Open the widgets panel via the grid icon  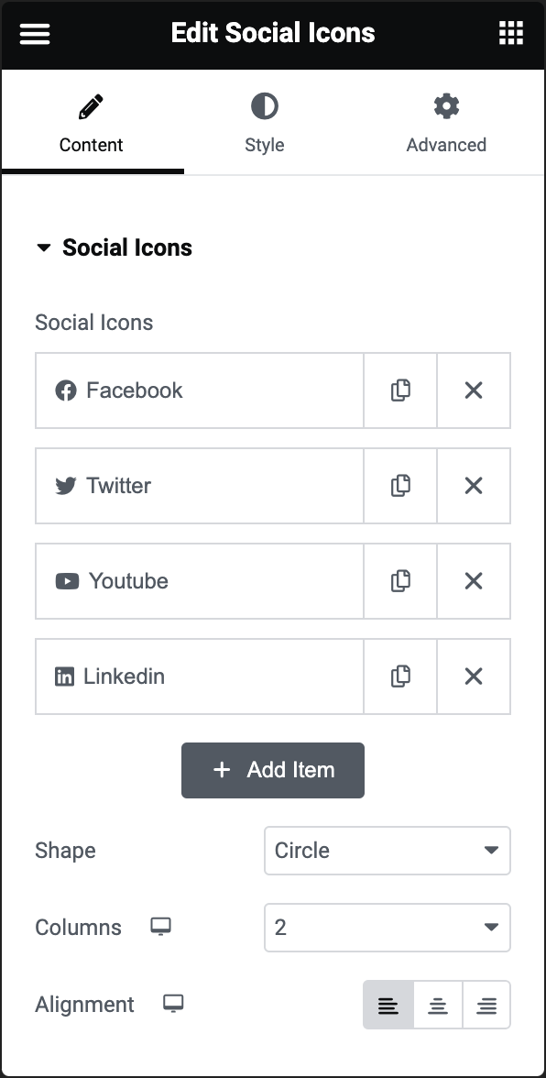(510, 33)
